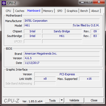
Task: Open the Caches tab
Action: (x=20, y=11)
